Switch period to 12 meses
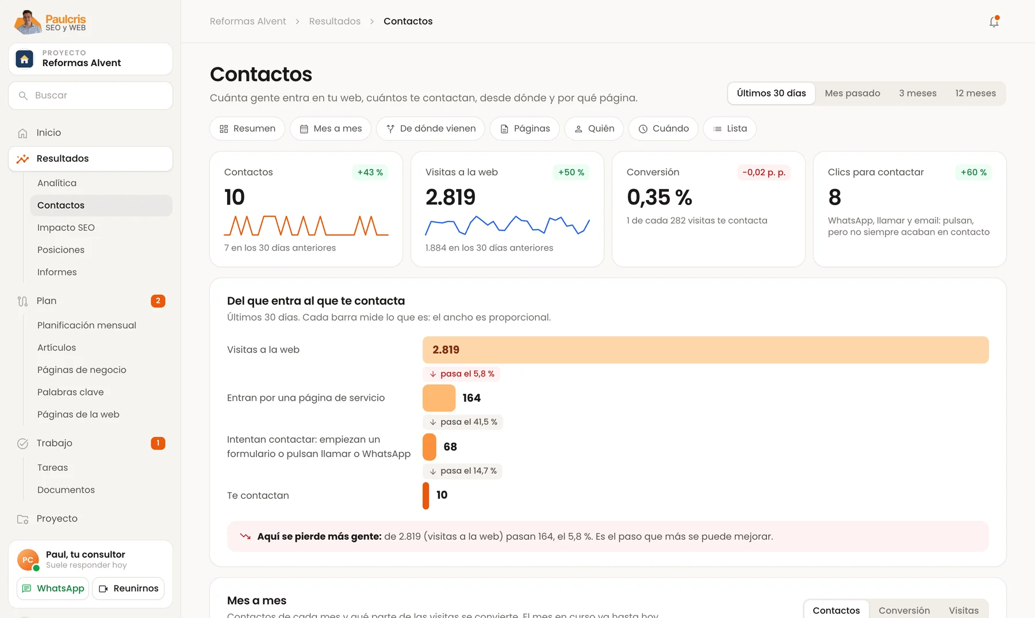Image resolution: width=1035 pixels, height=618 pixels. coord(975,93)
